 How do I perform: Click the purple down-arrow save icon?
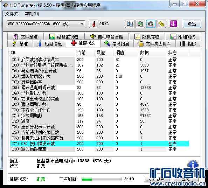click(173, 24)
